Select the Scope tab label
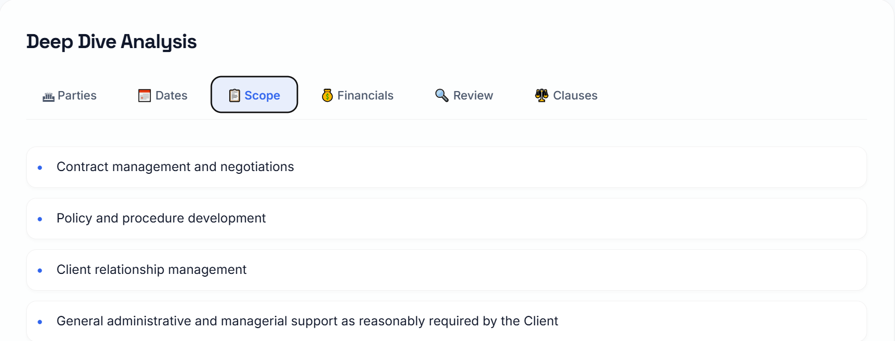This screenshot has width=895, height=341. (x=262, y=96)
